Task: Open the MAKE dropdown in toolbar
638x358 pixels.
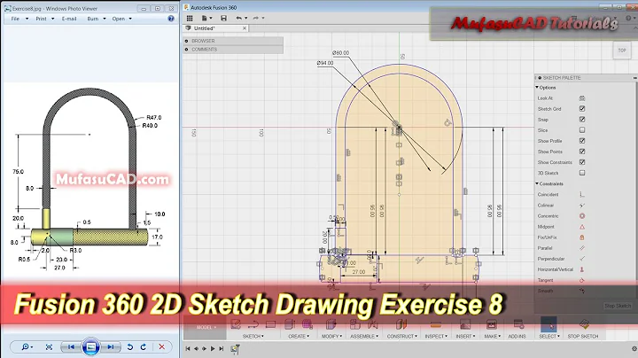Action: point(492,337)
